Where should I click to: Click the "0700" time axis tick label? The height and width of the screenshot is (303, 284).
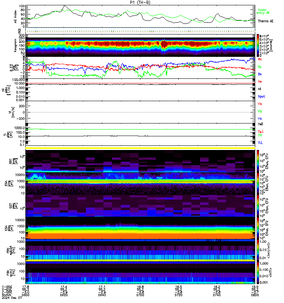click(140, 295)
